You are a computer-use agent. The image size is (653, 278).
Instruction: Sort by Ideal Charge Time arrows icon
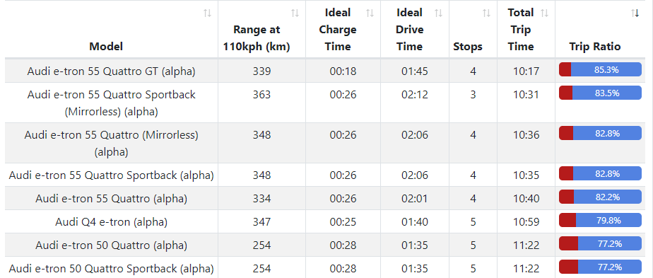pyautogui.click(x=370, y=13)
